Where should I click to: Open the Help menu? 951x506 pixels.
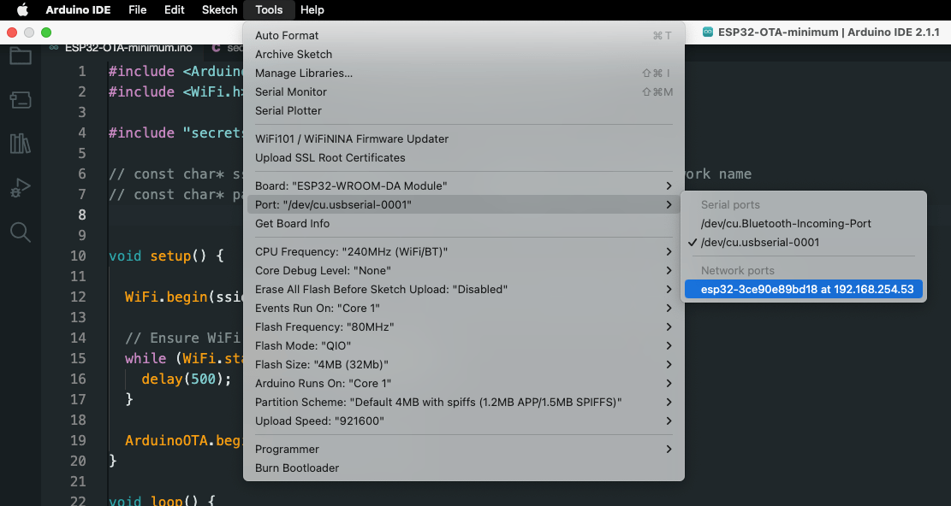312,9
